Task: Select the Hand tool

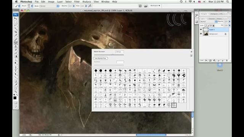Action: coord(16,88)
